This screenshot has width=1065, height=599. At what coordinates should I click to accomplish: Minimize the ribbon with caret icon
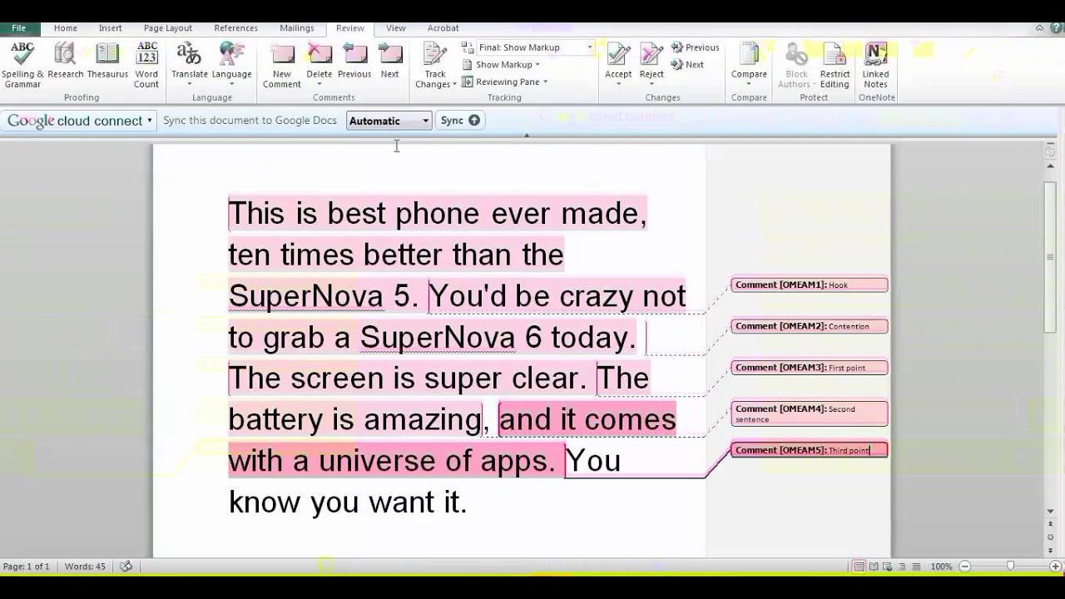1040,27
